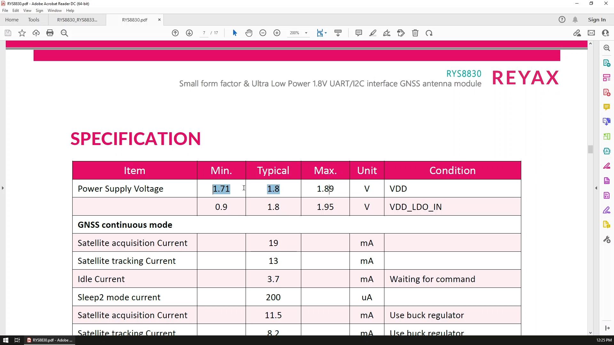Viewport: 614px width, 345px height.
Task: Go to previous page arrow
Action: pyautogui.click(x=175, y=33)
